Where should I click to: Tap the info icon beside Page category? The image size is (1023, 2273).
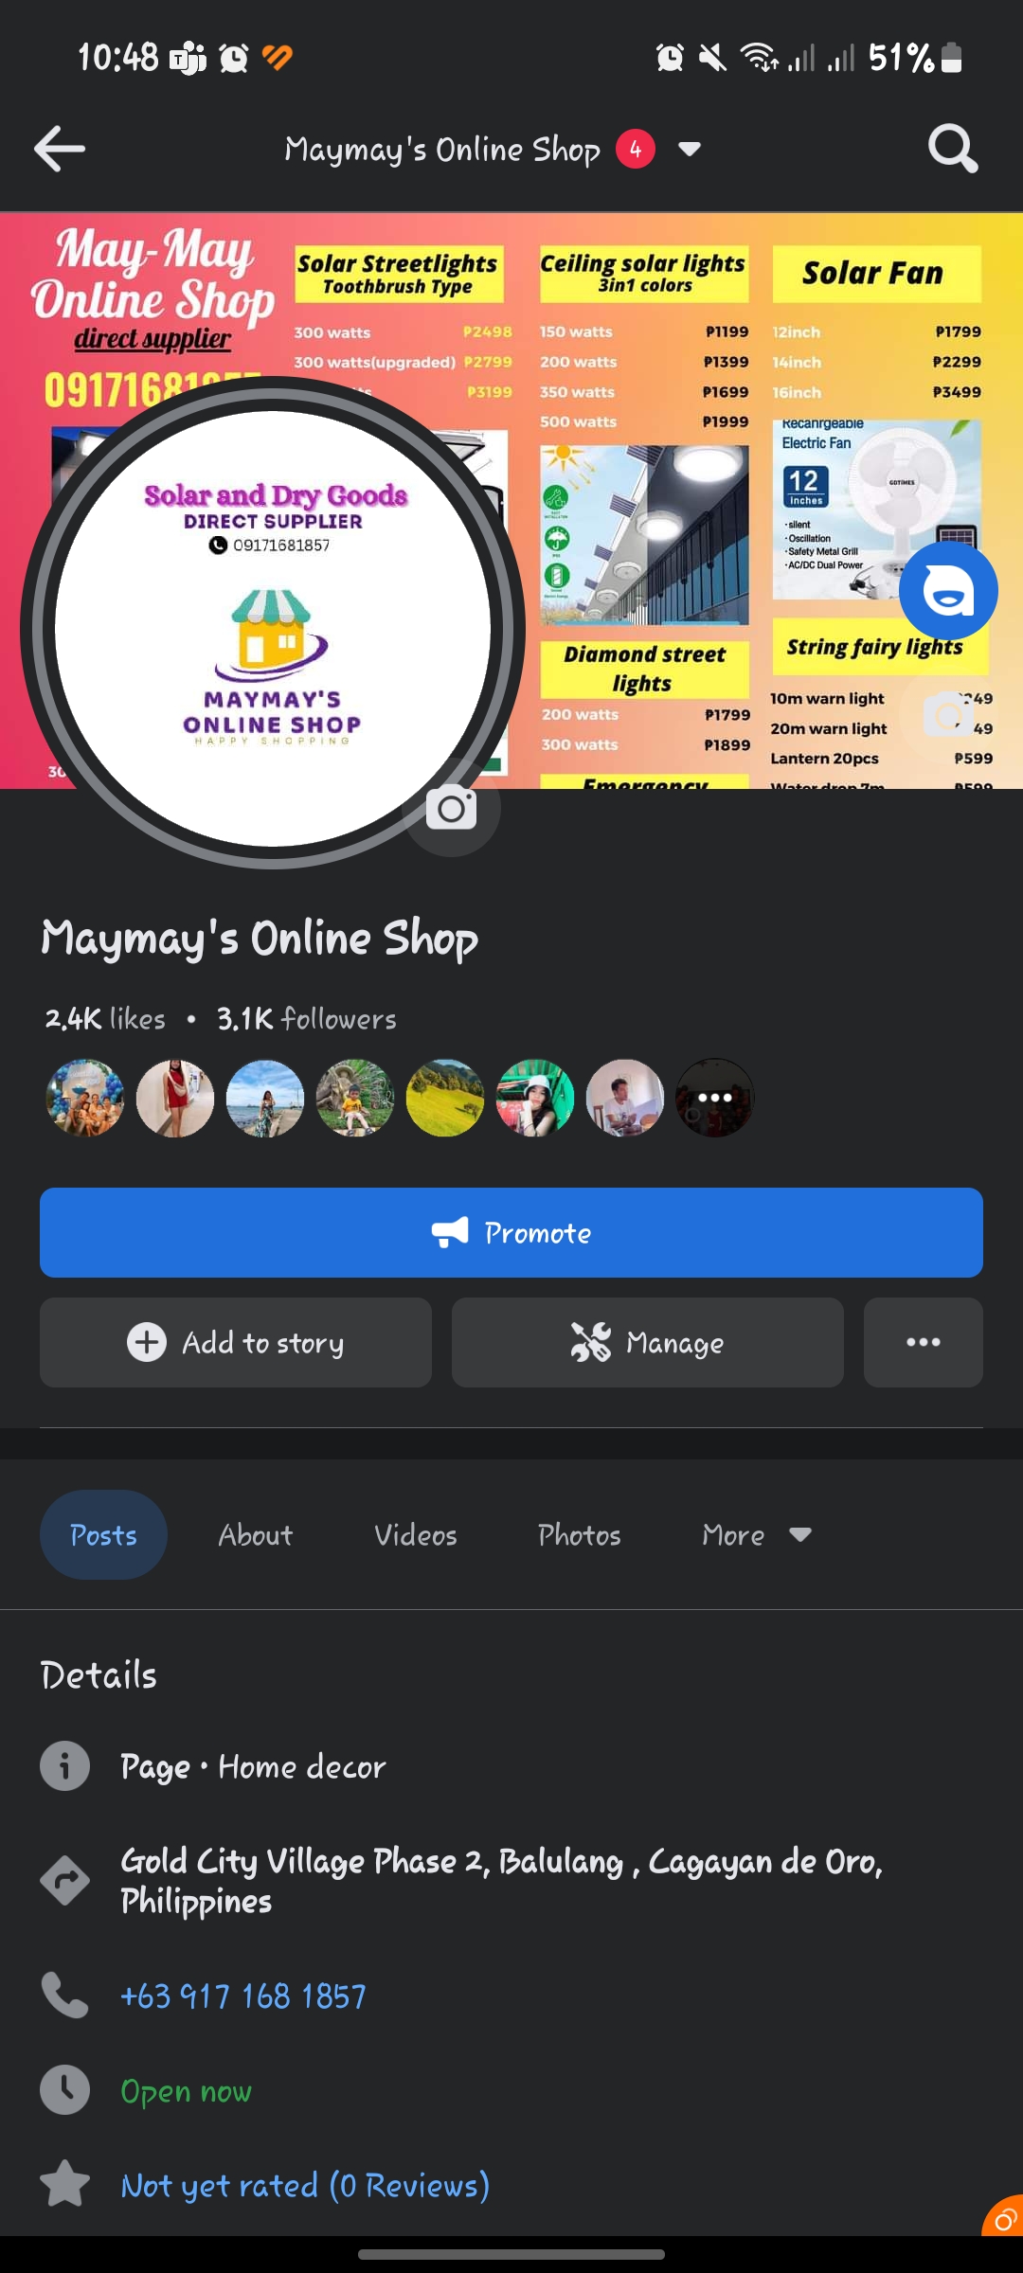(65, 1765)
